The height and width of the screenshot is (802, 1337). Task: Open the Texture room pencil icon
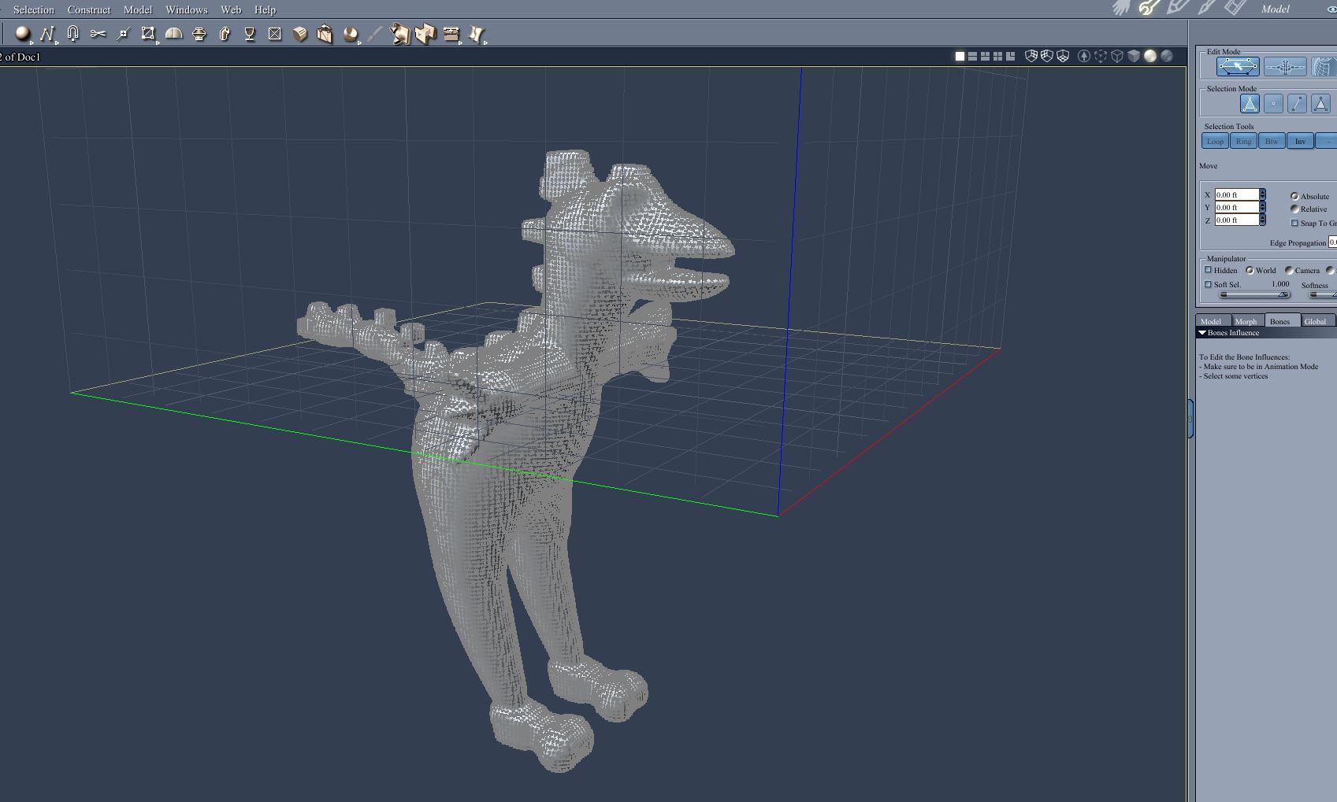pyautogui.click(x=1178, y=8)
